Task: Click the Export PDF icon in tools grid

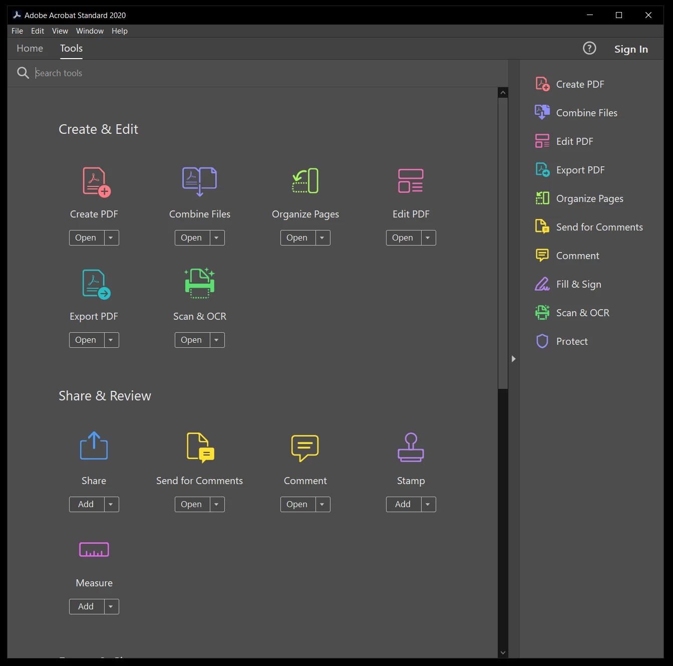Action: click(96, 284)
